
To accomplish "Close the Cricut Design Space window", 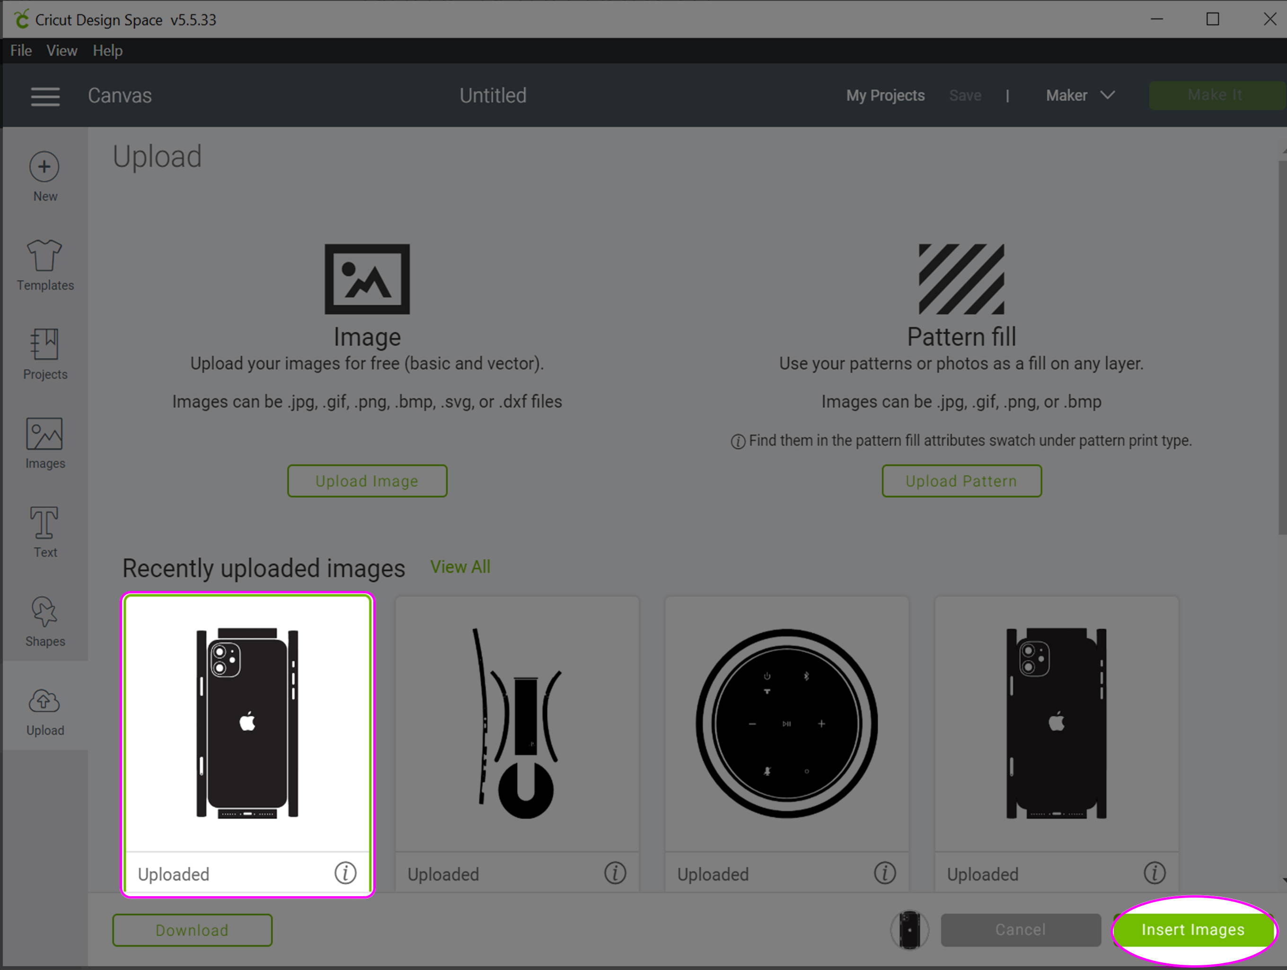I will 1269,19.
